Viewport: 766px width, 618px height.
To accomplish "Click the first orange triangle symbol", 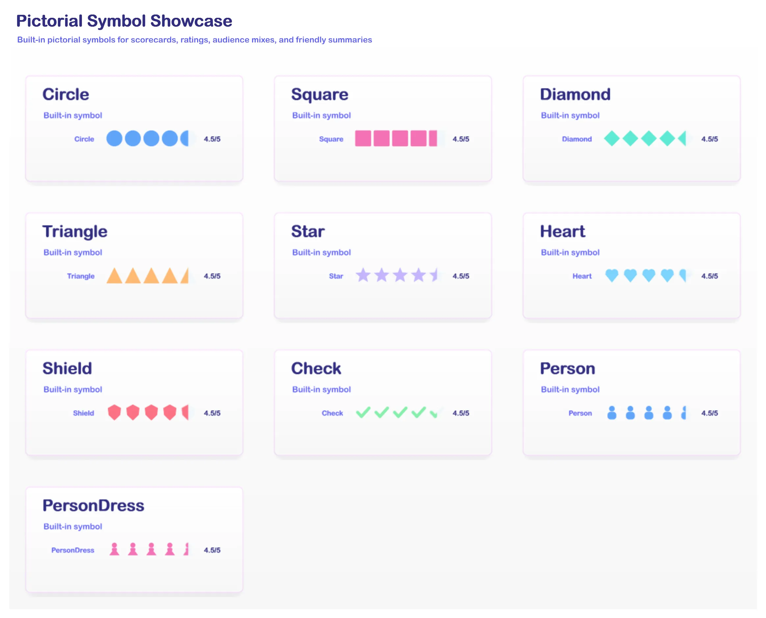I will 114,275.
